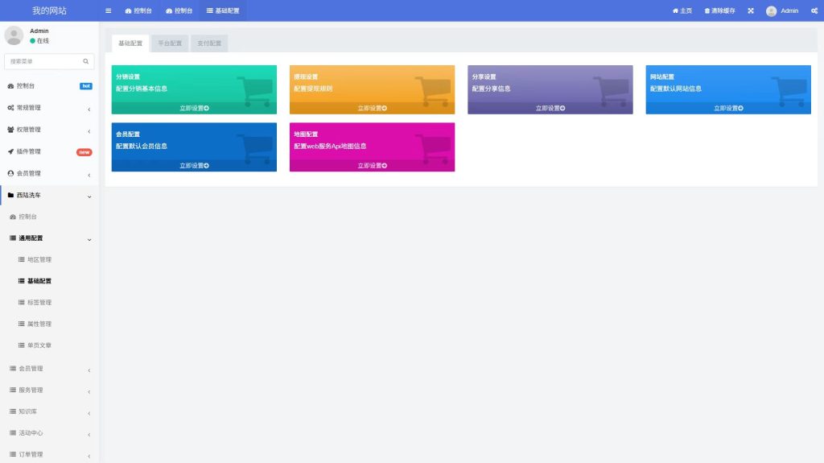
Task: Expand the 订单管理 sidebar menu
Action: 49,454
